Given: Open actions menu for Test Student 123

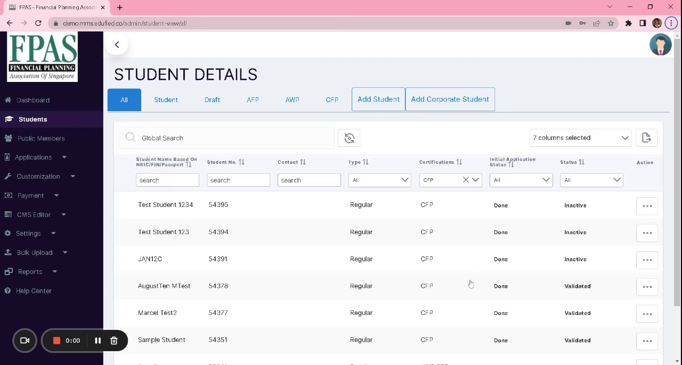Looking at the screenshot, I should tap(647, 233).
